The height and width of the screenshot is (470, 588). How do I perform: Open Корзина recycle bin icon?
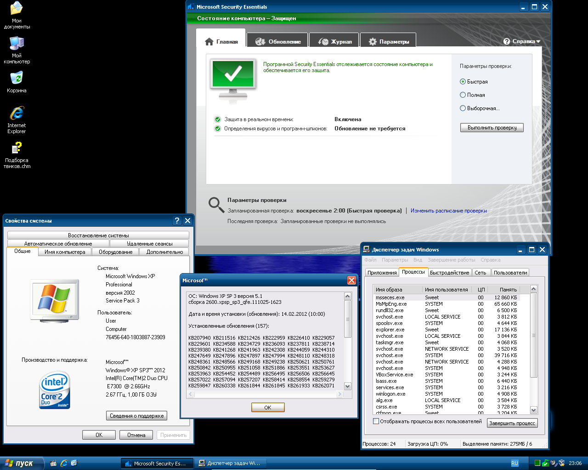pos(17,82)
